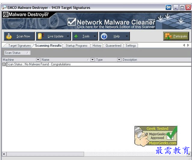Click the magnifier application icon in title bar
Screen dimensions: 192x160
(x=4, y=7)
